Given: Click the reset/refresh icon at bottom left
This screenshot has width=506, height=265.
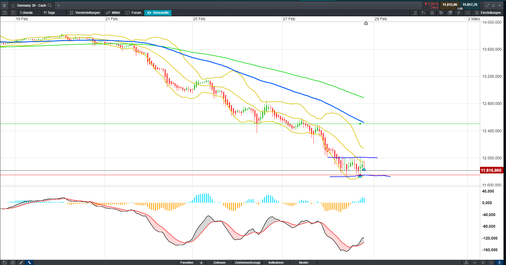Looking at the screenshot, I should click(4, 263).
